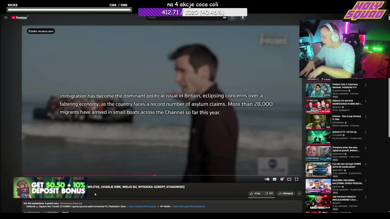The image size is (390, 219).
Task: Open wtm.game/konopskyywtm link in description
Action: (x=189, y=207)
